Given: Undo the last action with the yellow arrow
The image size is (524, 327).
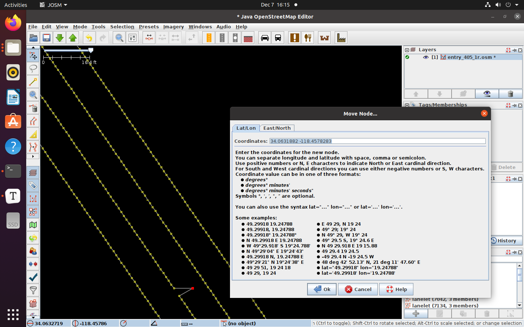Looking at the screenshot, I should coord(89,38).
